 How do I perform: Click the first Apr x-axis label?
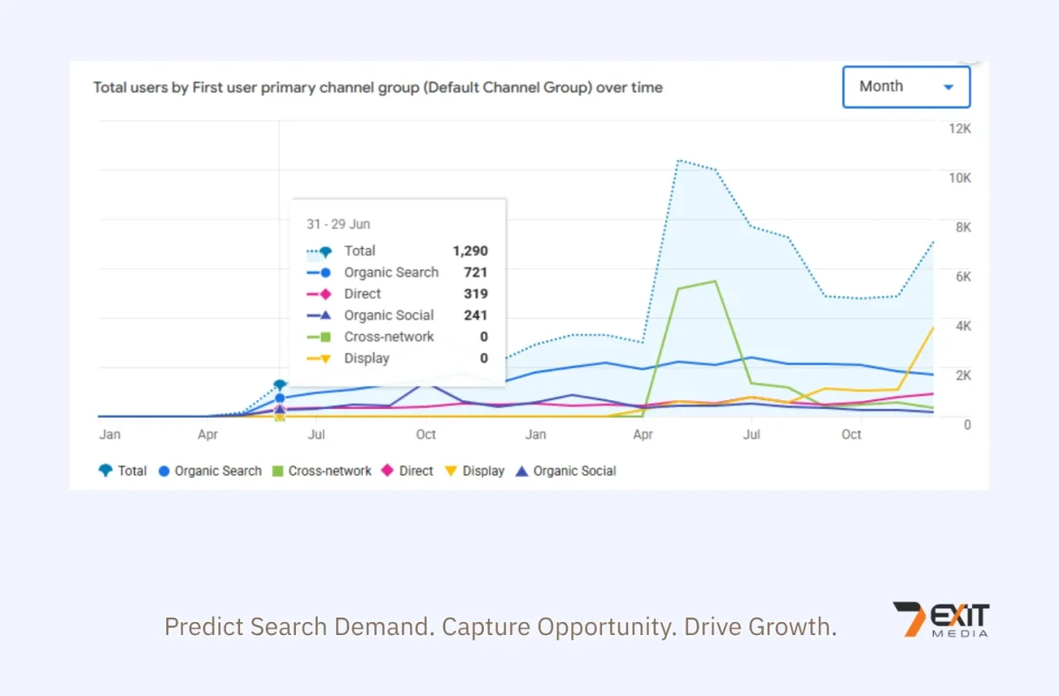[207, 434]
